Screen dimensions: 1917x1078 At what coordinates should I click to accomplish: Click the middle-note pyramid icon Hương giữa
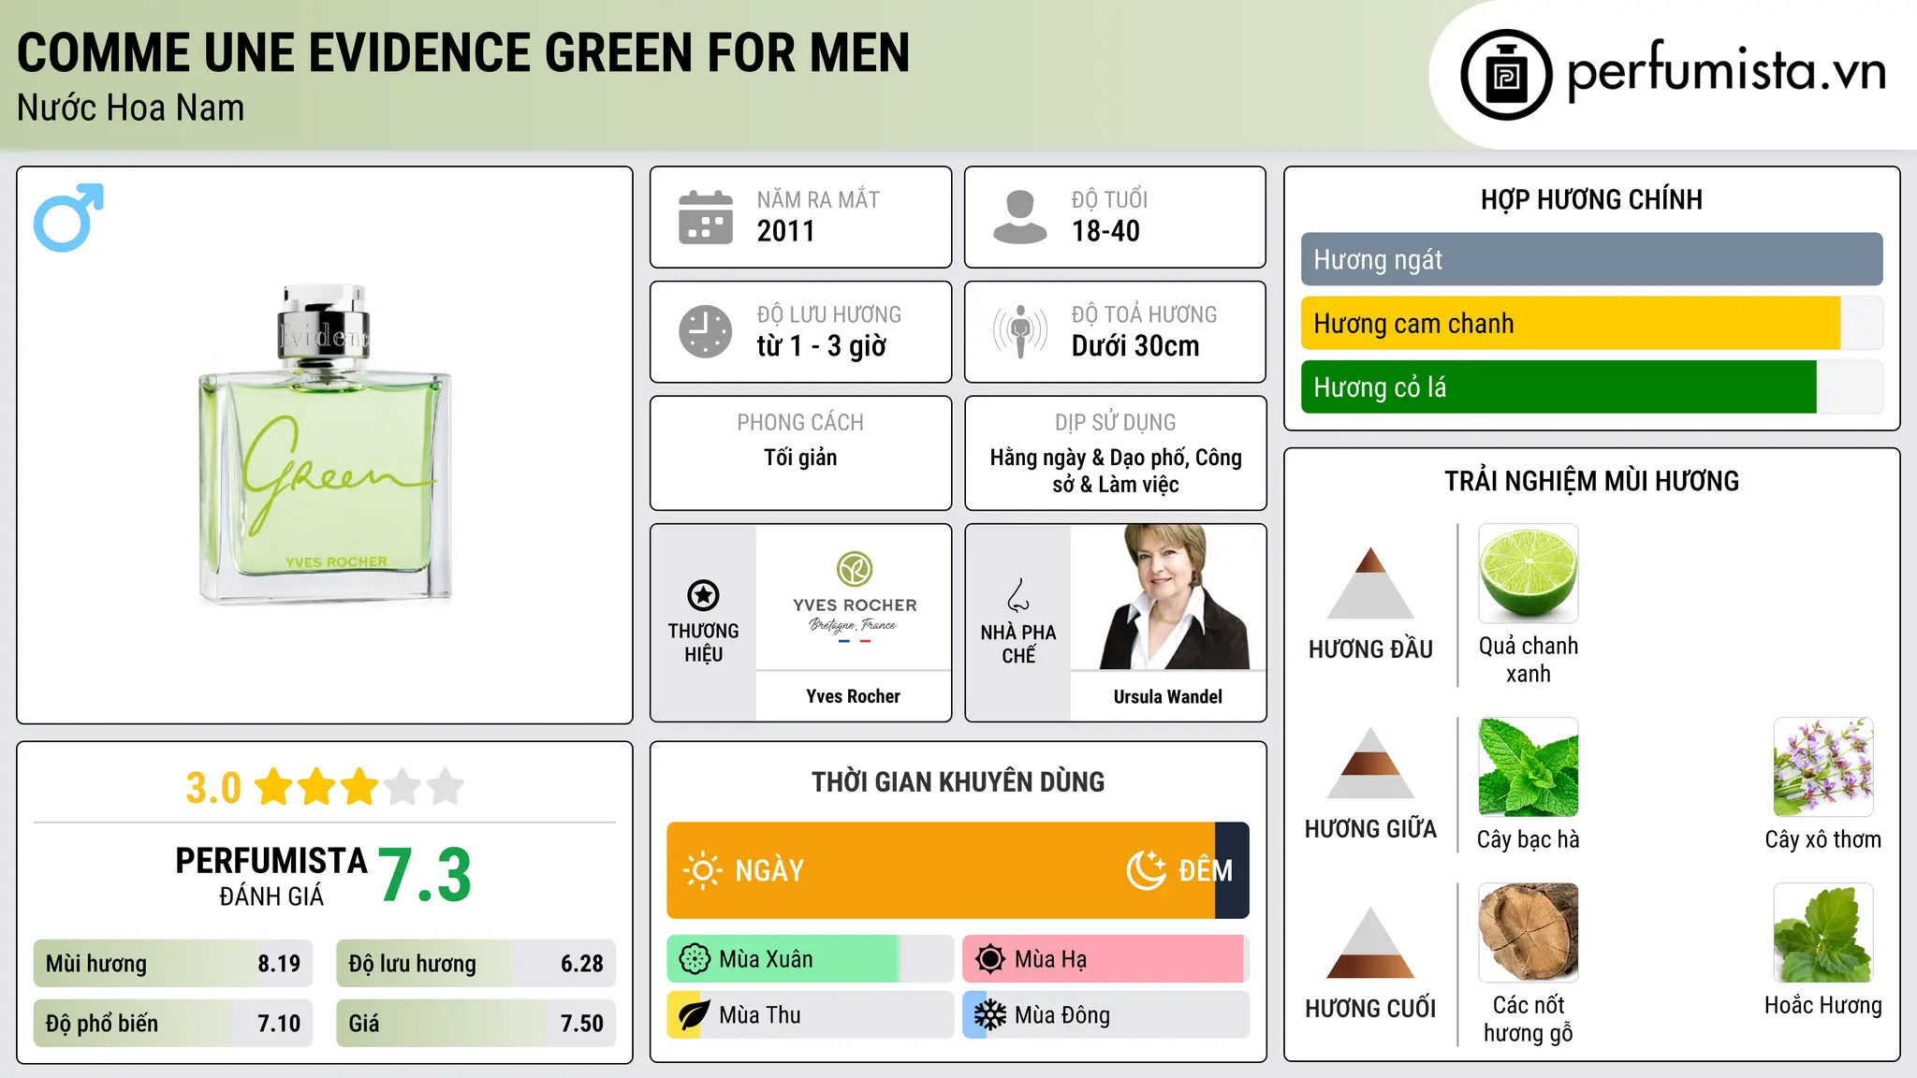pos(1370,763)
